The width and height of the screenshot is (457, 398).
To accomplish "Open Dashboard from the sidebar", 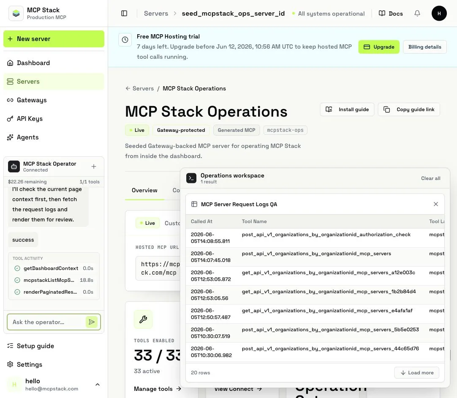I will click(x=54, y=63).
